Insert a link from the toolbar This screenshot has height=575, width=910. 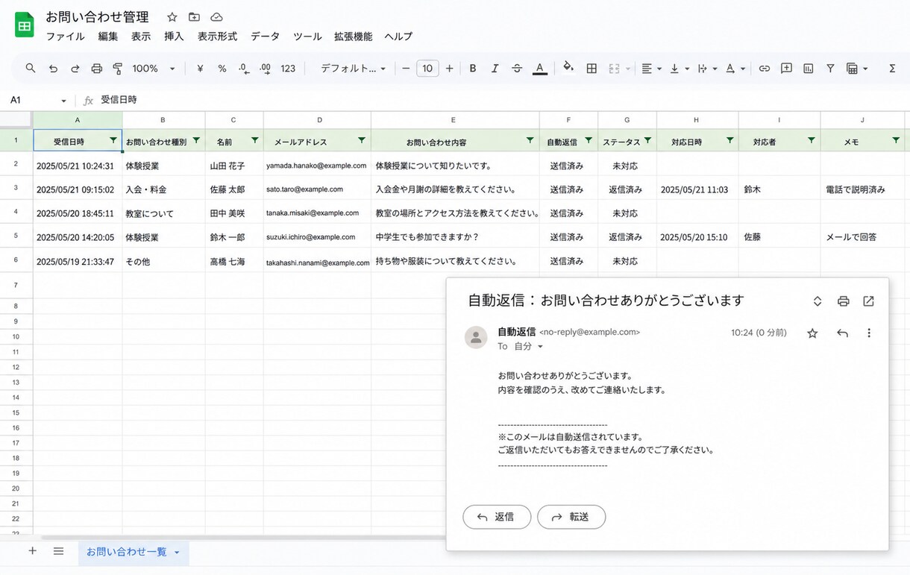[x=765, y=68]
